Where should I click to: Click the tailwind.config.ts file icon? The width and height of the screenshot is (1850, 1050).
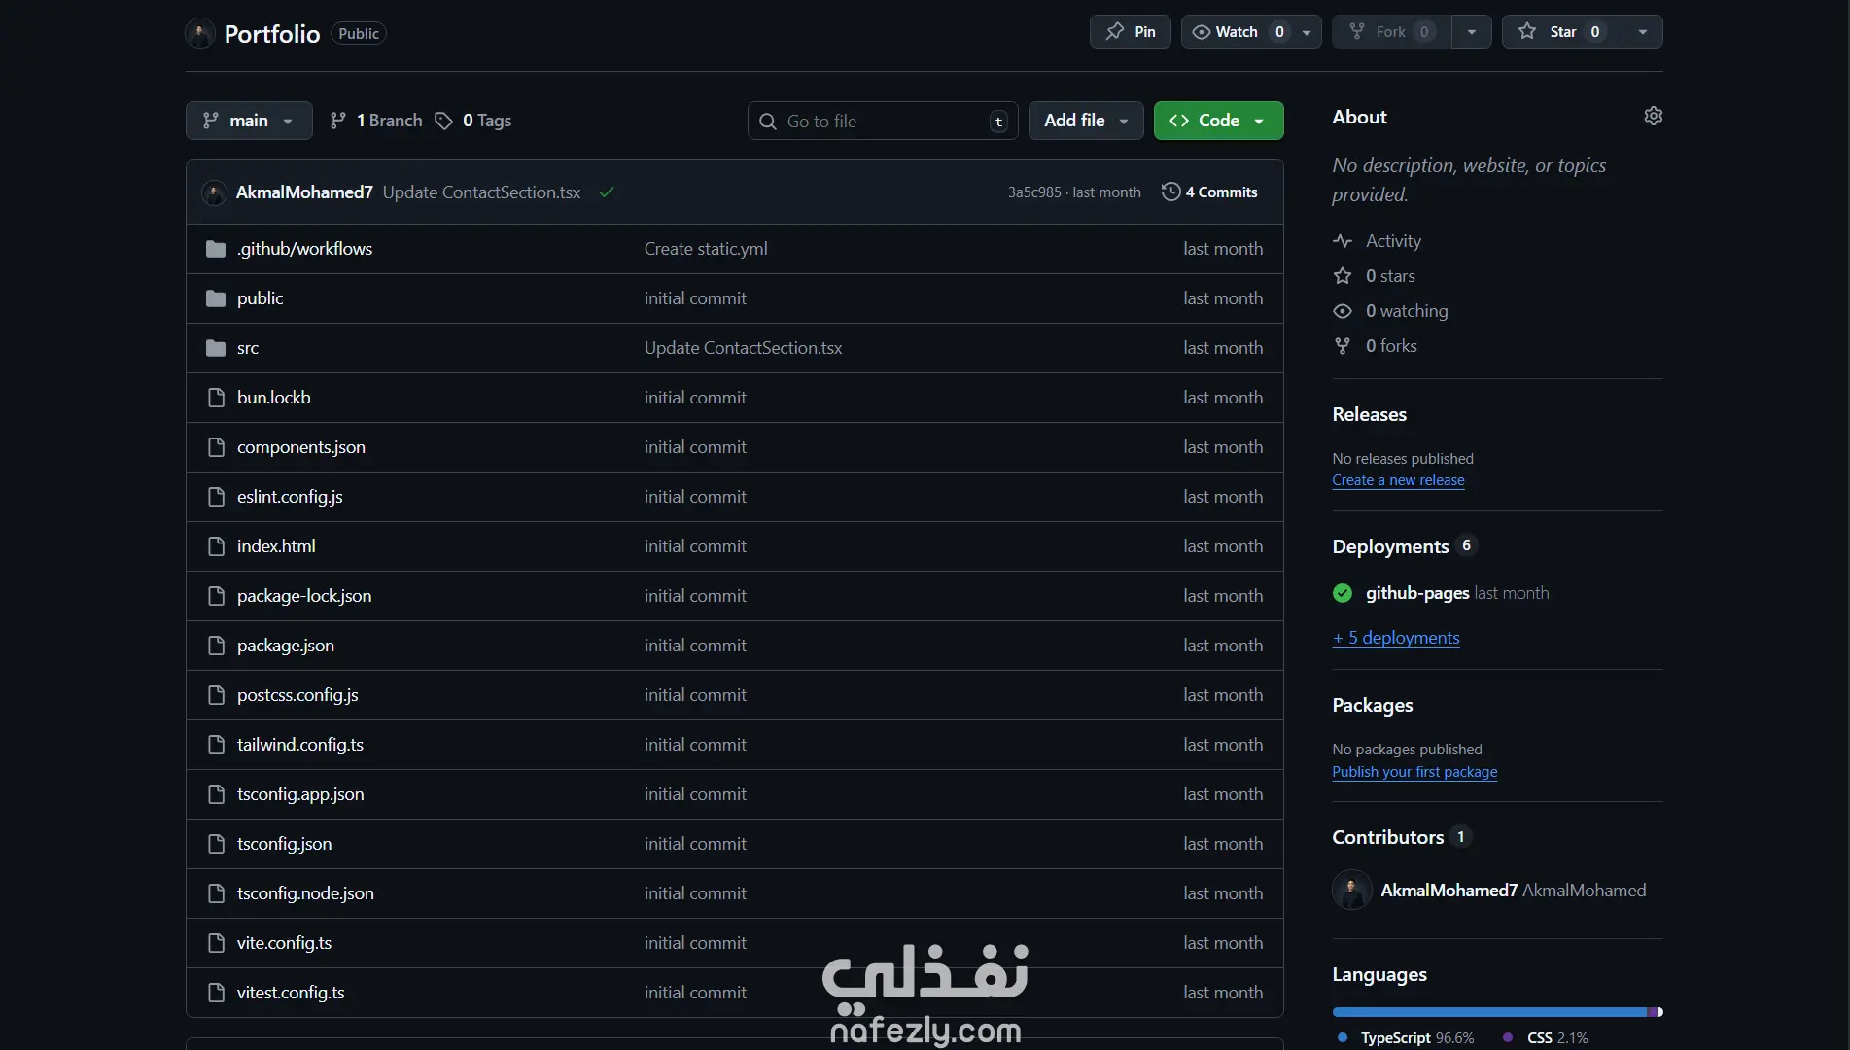pos(216,745)
